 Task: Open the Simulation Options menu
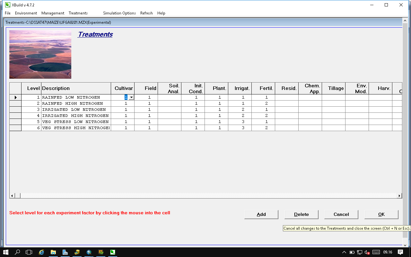119,13
